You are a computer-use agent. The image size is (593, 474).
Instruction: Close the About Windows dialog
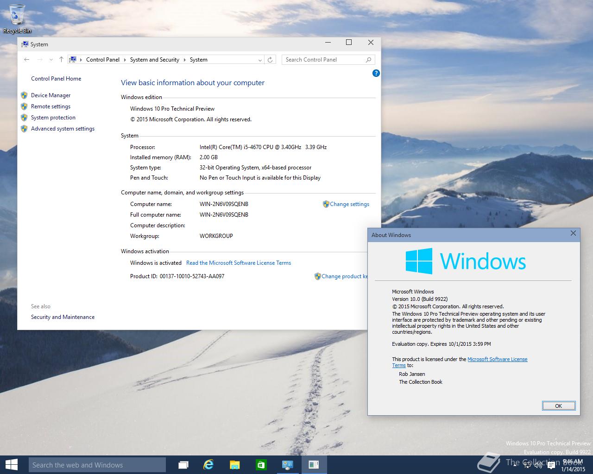(573, 233)
